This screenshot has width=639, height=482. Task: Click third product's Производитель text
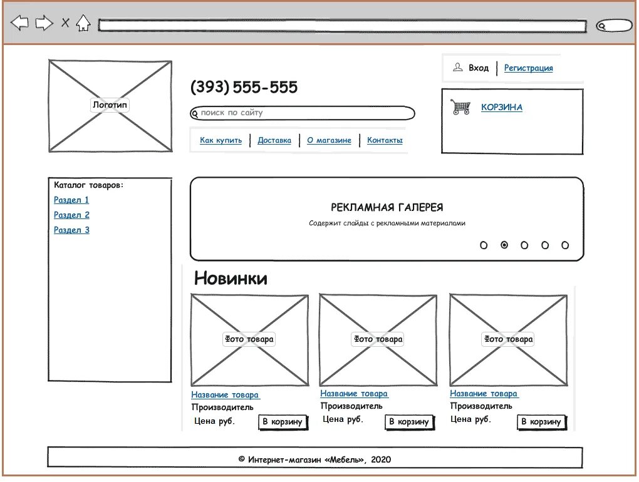click(x=481, y=406)
